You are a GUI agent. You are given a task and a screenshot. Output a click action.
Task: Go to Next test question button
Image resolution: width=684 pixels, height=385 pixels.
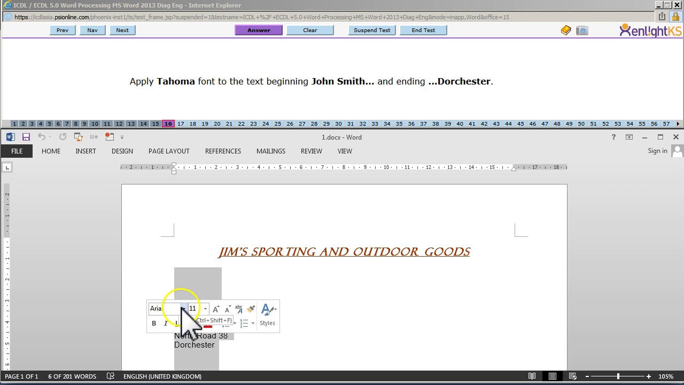tap(122, 30)
